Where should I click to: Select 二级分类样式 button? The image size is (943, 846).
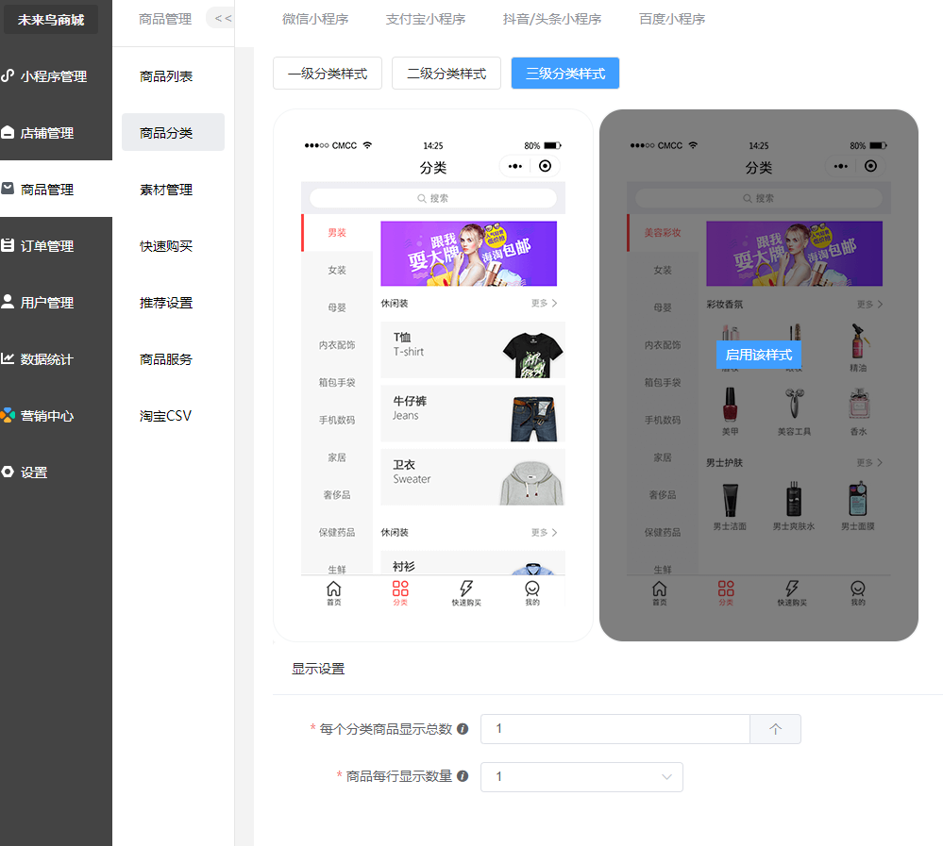pos(446,74)
